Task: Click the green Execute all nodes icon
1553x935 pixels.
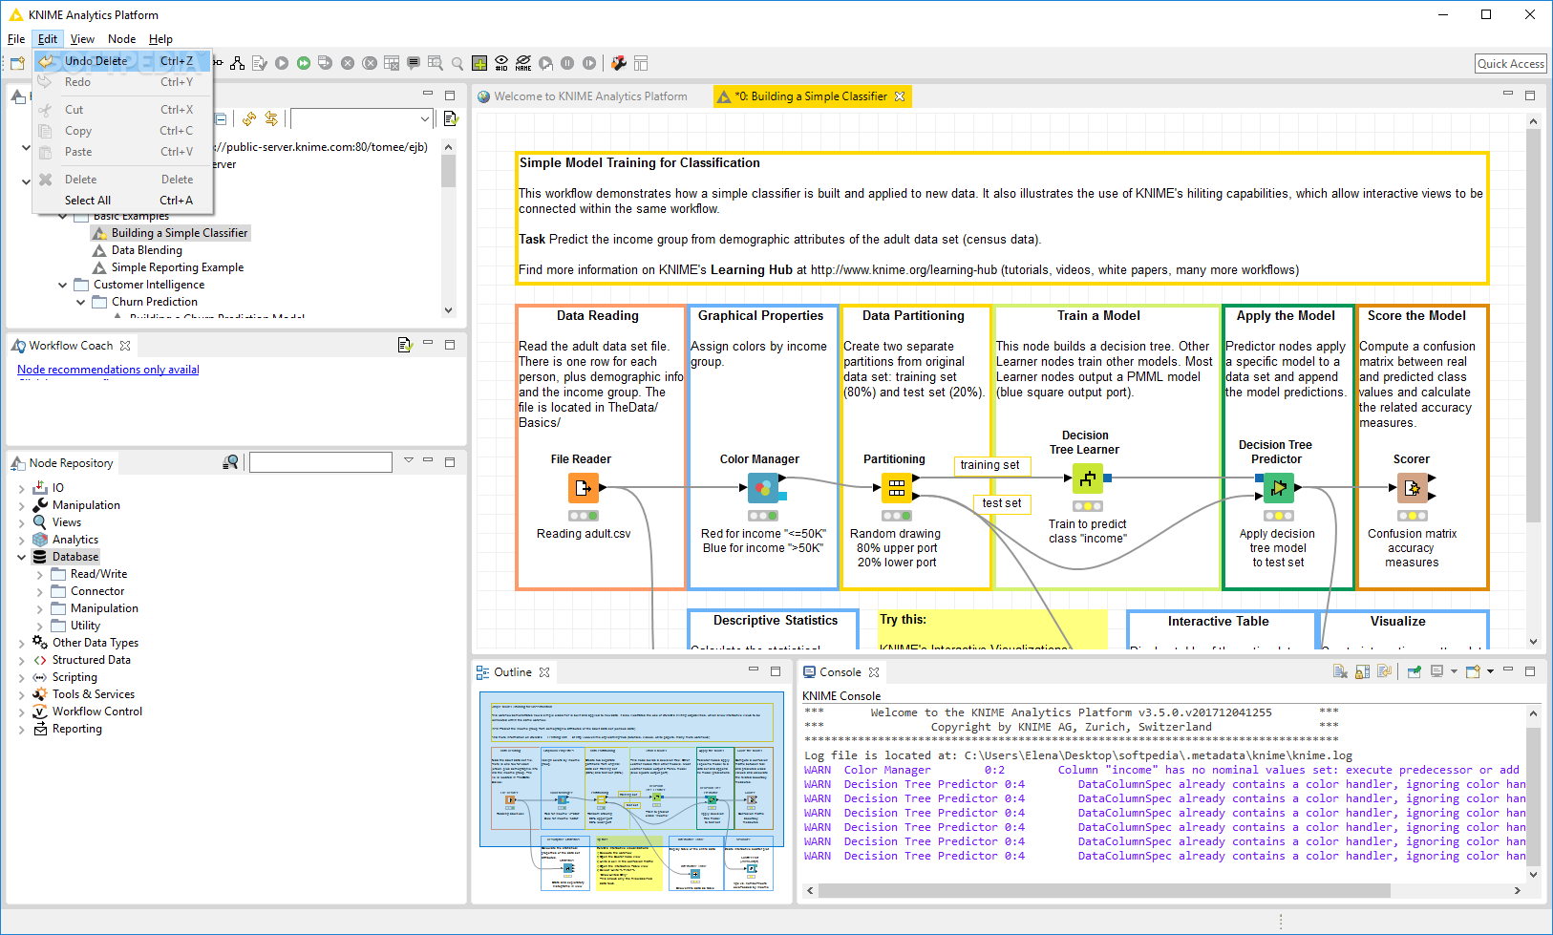Action: tap(304, 63)
